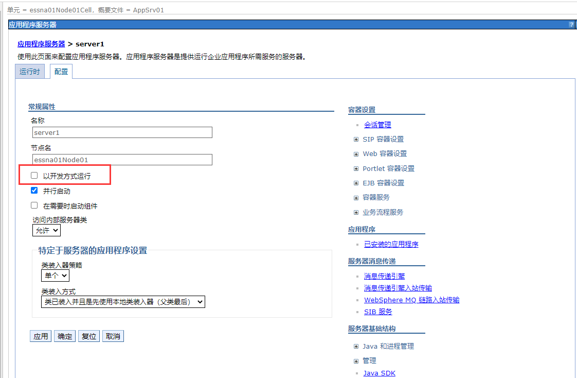This screenshot has height=378, width=577.
Task: Expand SIP 容器设置 plus icon
Action: click(356, 139)
